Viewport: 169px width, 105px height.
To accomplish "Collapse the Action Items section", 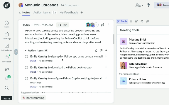I will [x=26, y=50].
